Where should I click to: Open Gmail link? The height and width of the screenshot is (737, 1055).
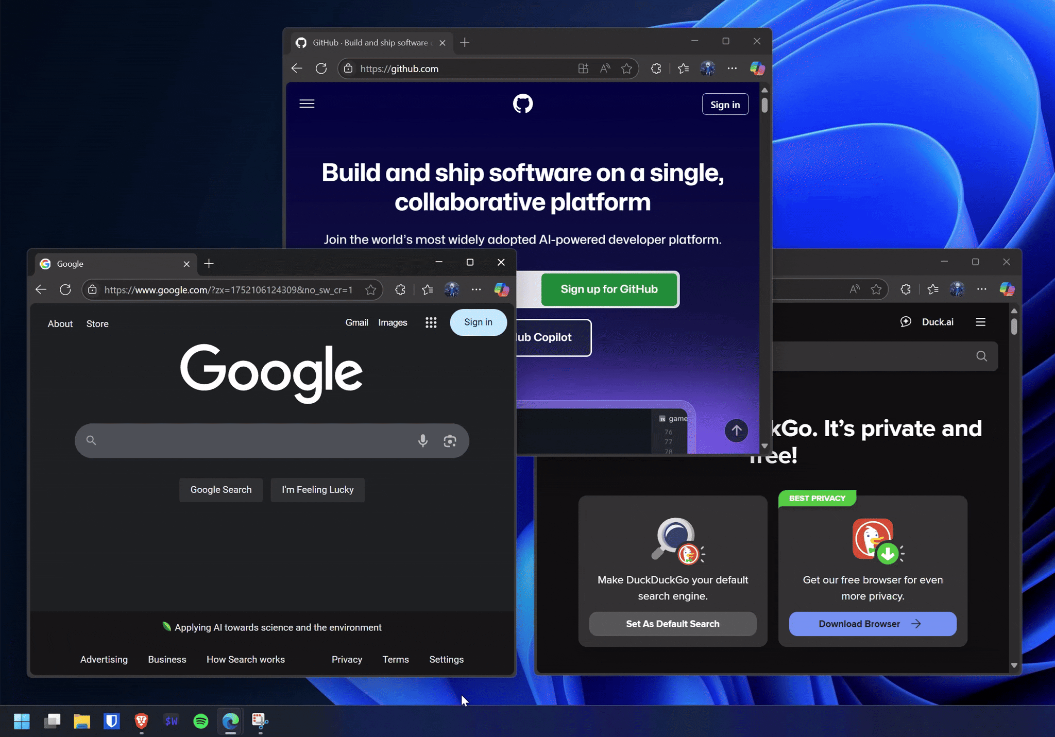click(x=356, y=322)
